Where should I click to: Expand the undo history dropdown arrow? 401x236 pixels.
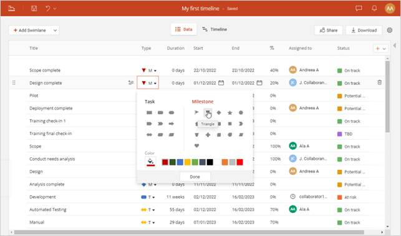tap(55, 9)
